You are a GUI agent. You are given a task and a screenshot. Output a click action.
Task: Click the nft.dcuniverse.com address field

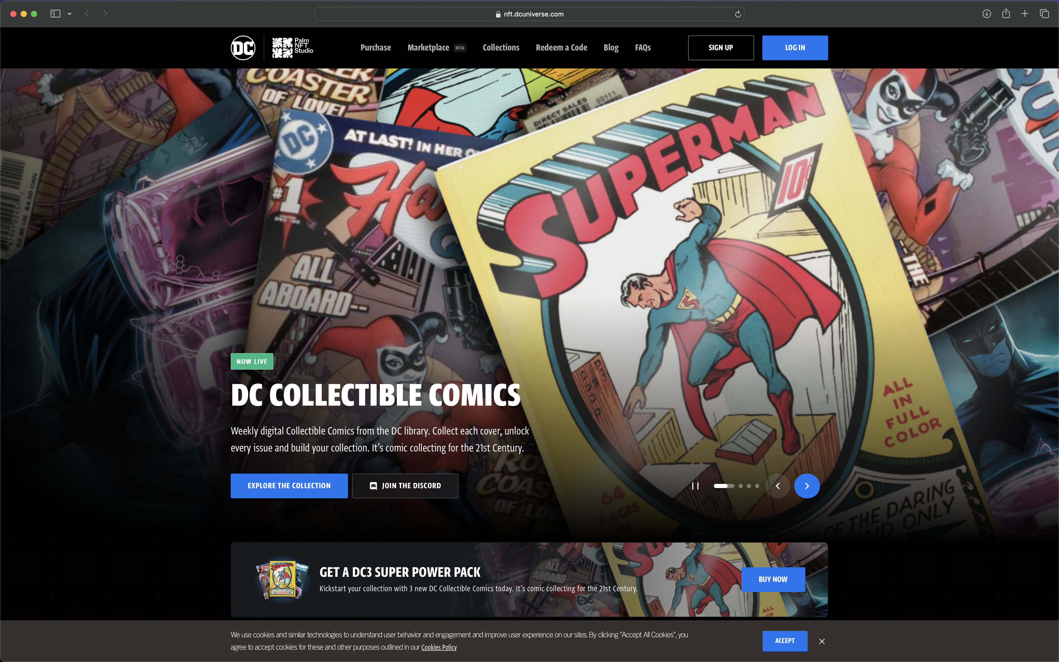coord(529,14)
